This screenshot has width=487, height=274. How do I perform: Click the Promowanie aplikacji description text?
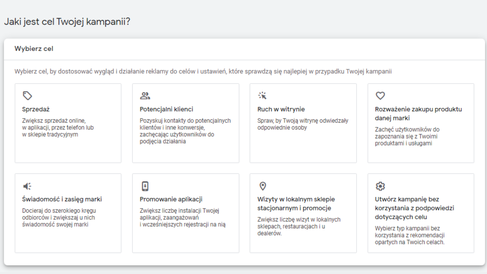pyautogui.click(x=183, y=217)
